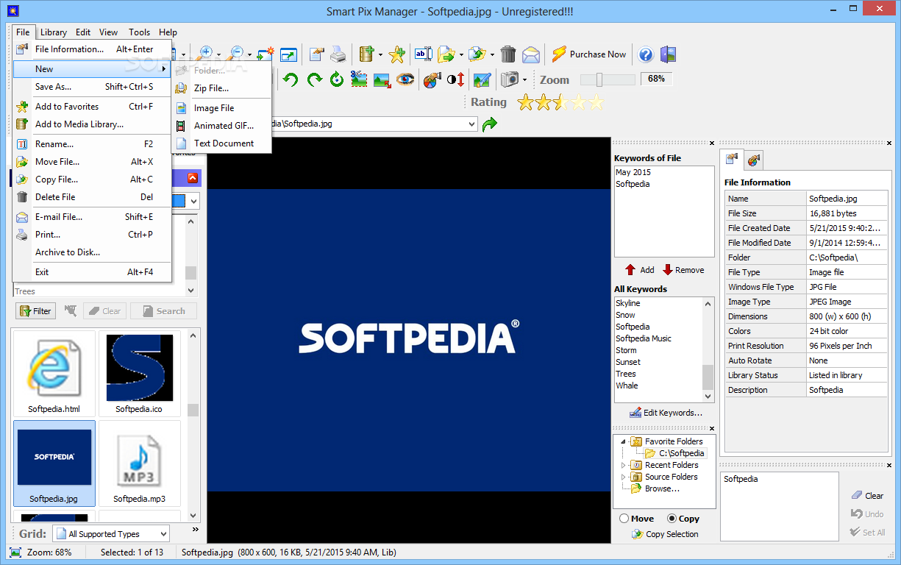Select 'Sunset' in All Keywords list
The height and width of the screenshot is (565, 901).
(628, 362)
